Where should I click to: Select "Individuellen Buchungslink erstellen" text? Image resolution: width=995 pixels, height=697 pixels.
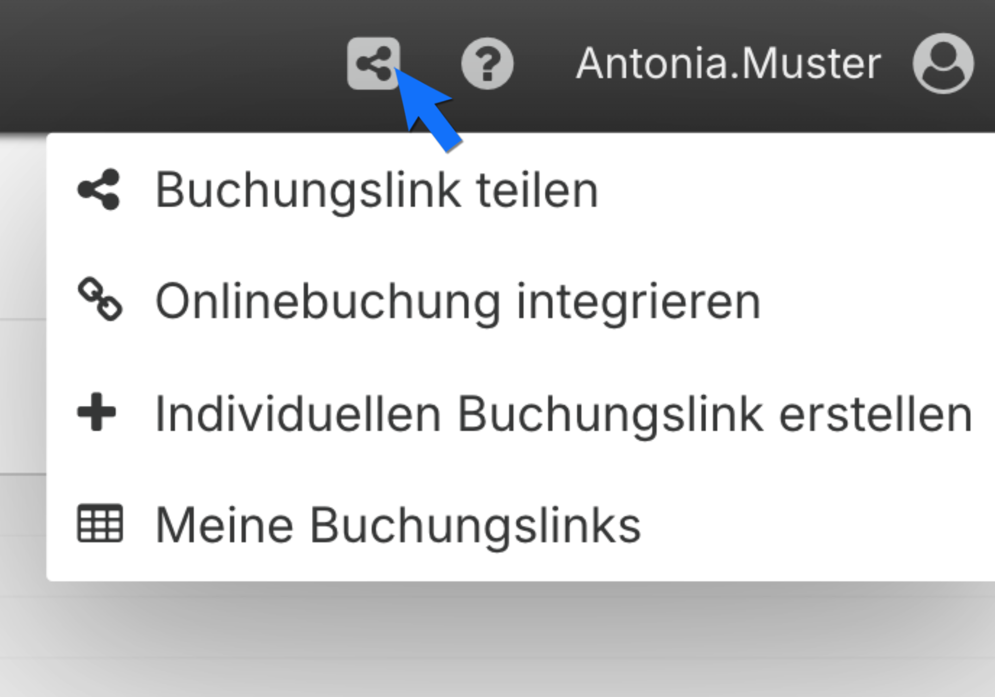tap(563, 414)
